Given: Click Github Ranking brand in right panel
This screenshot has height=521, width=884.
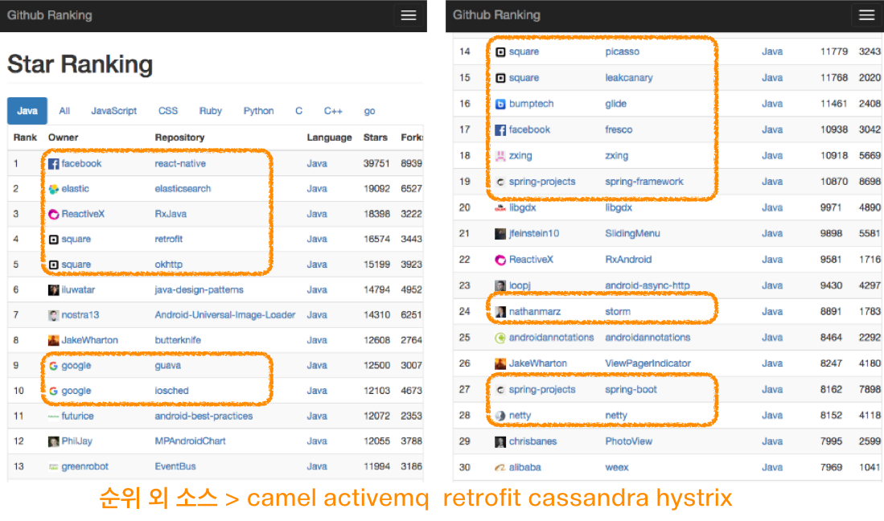Looking at the screenshot, I should [496, 15].
